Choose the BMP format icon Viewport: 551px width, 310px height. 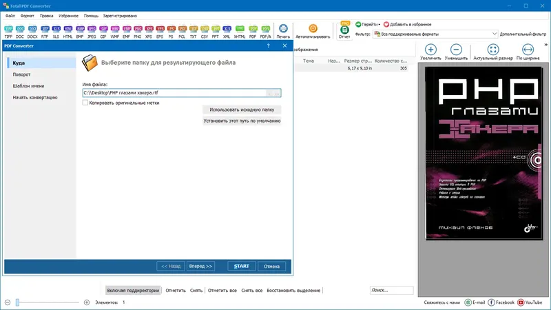coord(80,31)
